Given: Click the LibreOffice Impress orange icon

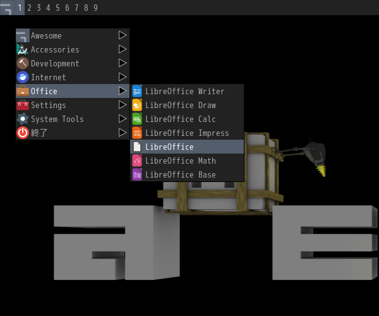Looking at the screenshot, I should (x=137, y=133).
